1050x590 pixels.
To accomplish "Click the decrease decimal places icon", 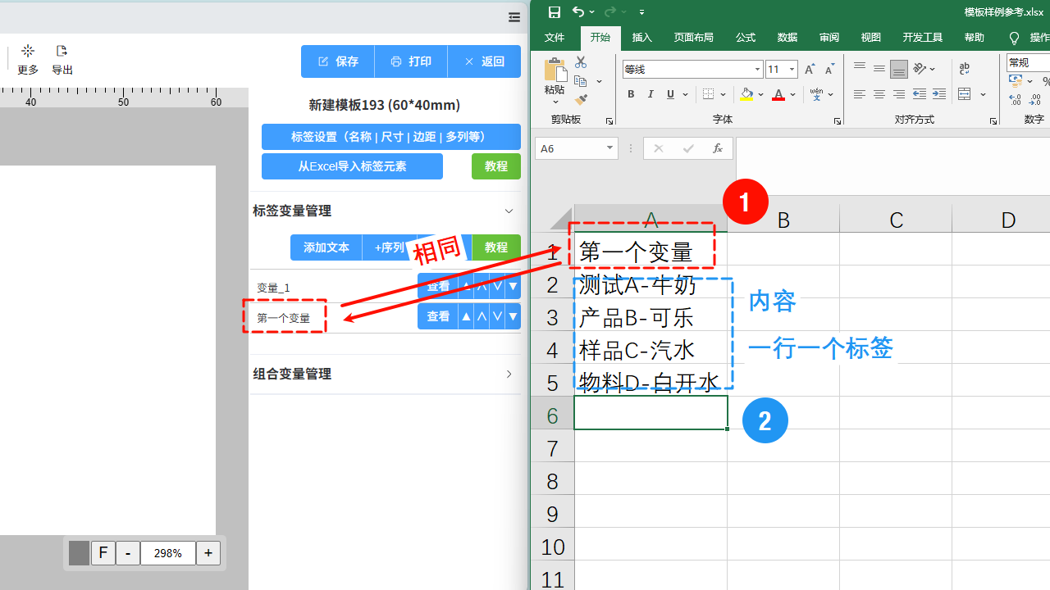I will click(x=1035, y=100).
